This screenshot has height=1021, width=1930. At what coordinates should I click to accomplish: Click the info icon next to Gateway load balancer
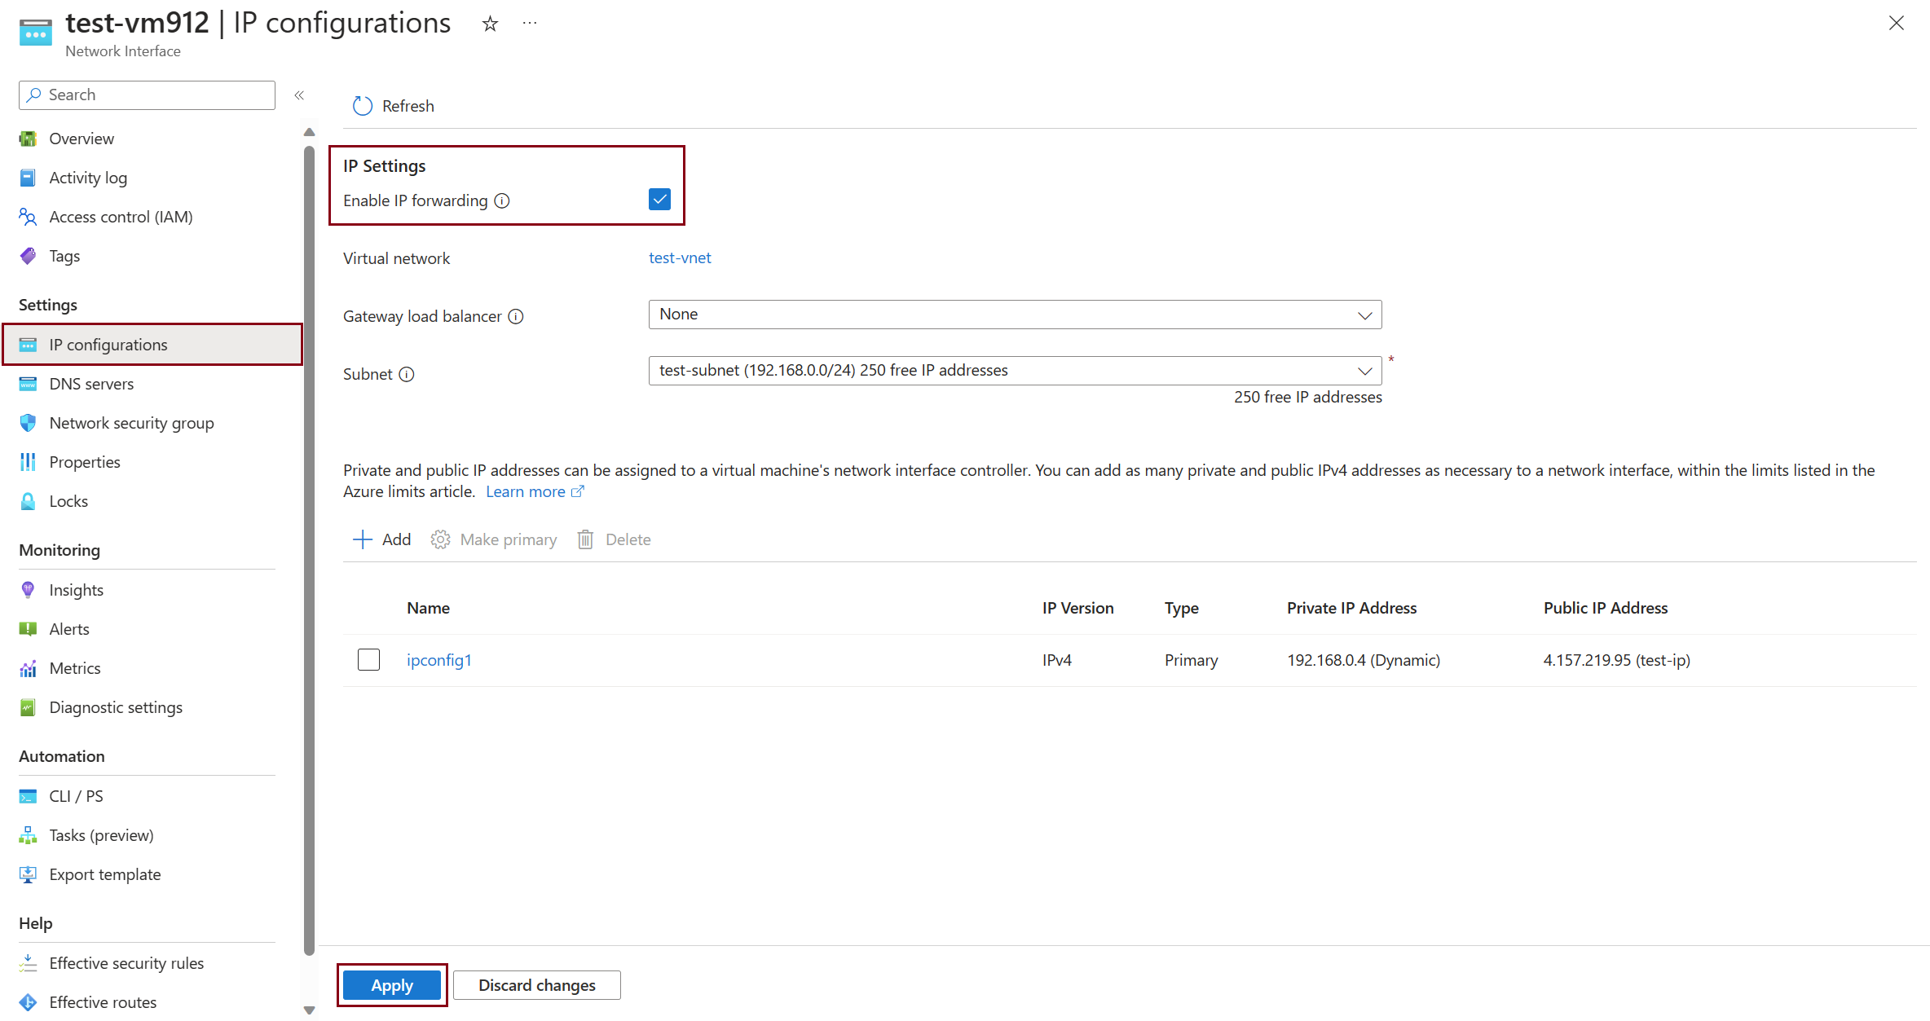tap(516, 316)
